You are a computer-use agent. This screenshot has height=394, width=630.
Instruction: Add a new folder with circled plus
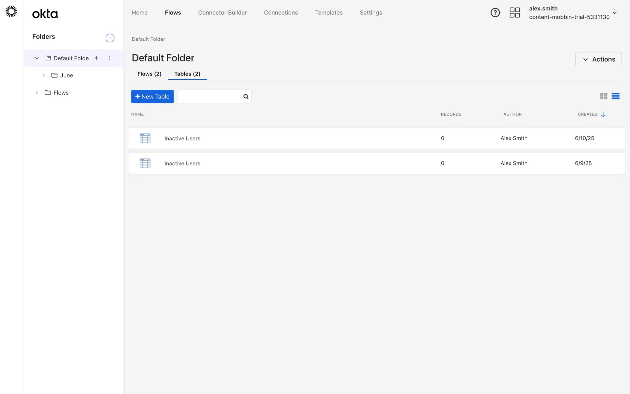pos(110,38)
